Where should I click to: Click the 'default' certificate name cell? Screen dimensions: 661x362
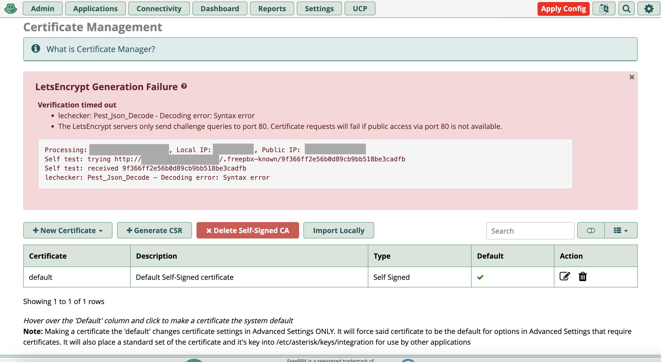[77, 277]
